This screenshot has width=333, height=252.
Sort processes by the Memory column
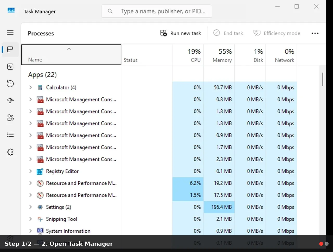pos(219,55)
